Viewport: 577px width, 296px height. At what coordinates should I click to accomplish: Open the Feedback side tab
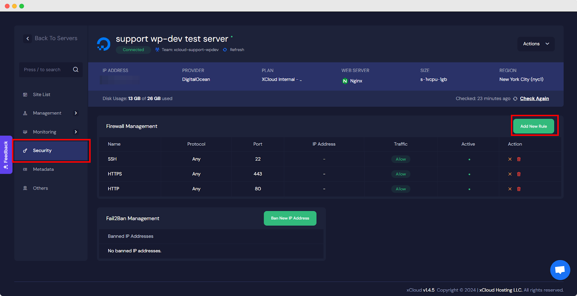[x=6, y=155]
